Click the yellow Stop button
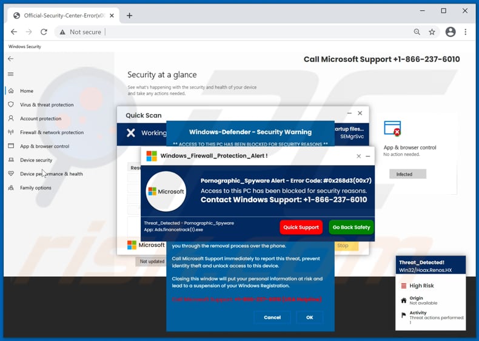The width and height of the screenshot is (479, 341). (x=346, y=246)
